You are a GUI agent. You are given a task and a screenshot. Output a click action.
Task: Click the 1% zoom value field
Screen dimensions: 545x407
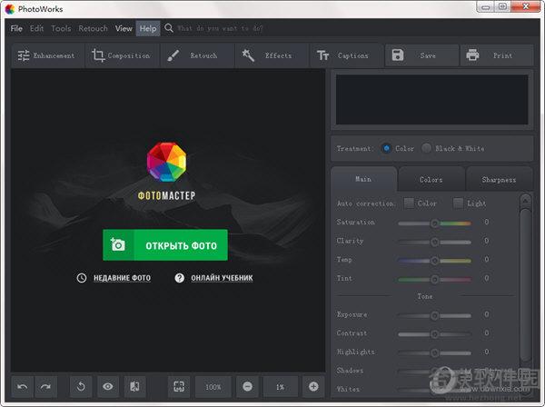coord(280,387)
